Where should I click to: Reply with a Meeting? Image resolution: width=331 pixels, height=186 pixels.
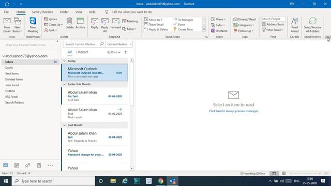(x=130, y=21)
